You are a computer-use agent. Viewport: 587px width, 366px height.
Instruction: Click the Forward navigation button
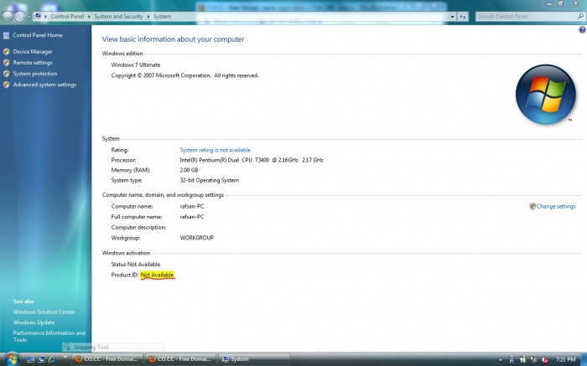pyautogui.click(x=19, y=17)
